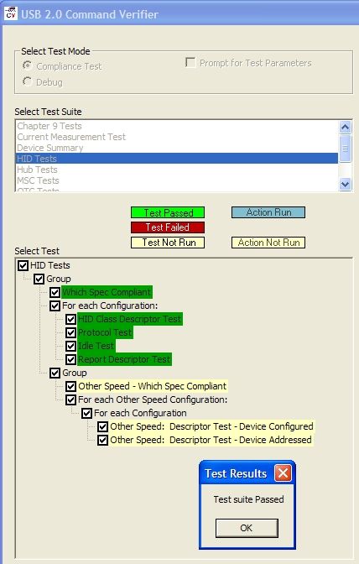Image resolution: width=359 pixels, height=564 pixels.
Task: Toggle Other Speed - Which Spec Compliant checkbox
Action: tap(70, 386)
